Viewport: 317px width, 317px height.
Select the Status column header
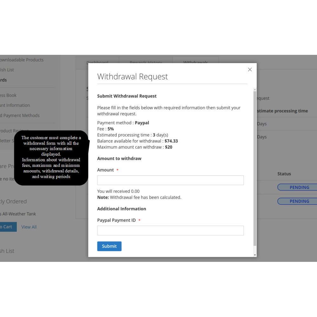tap(284, 174)
